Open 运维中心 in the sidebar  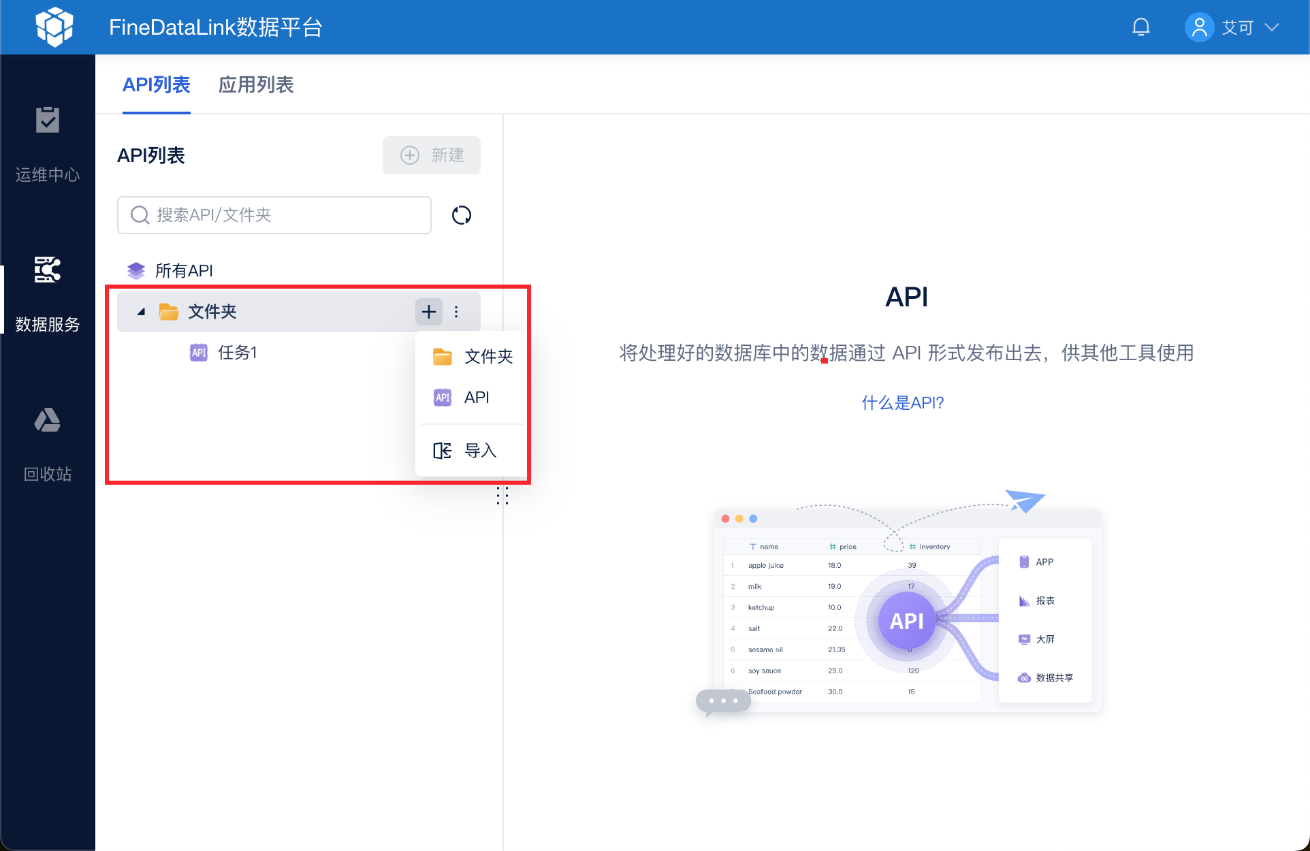tap(47, 144)
